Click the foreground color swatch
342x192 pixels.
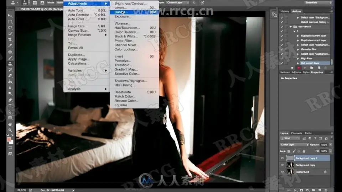tap(9, 139)
